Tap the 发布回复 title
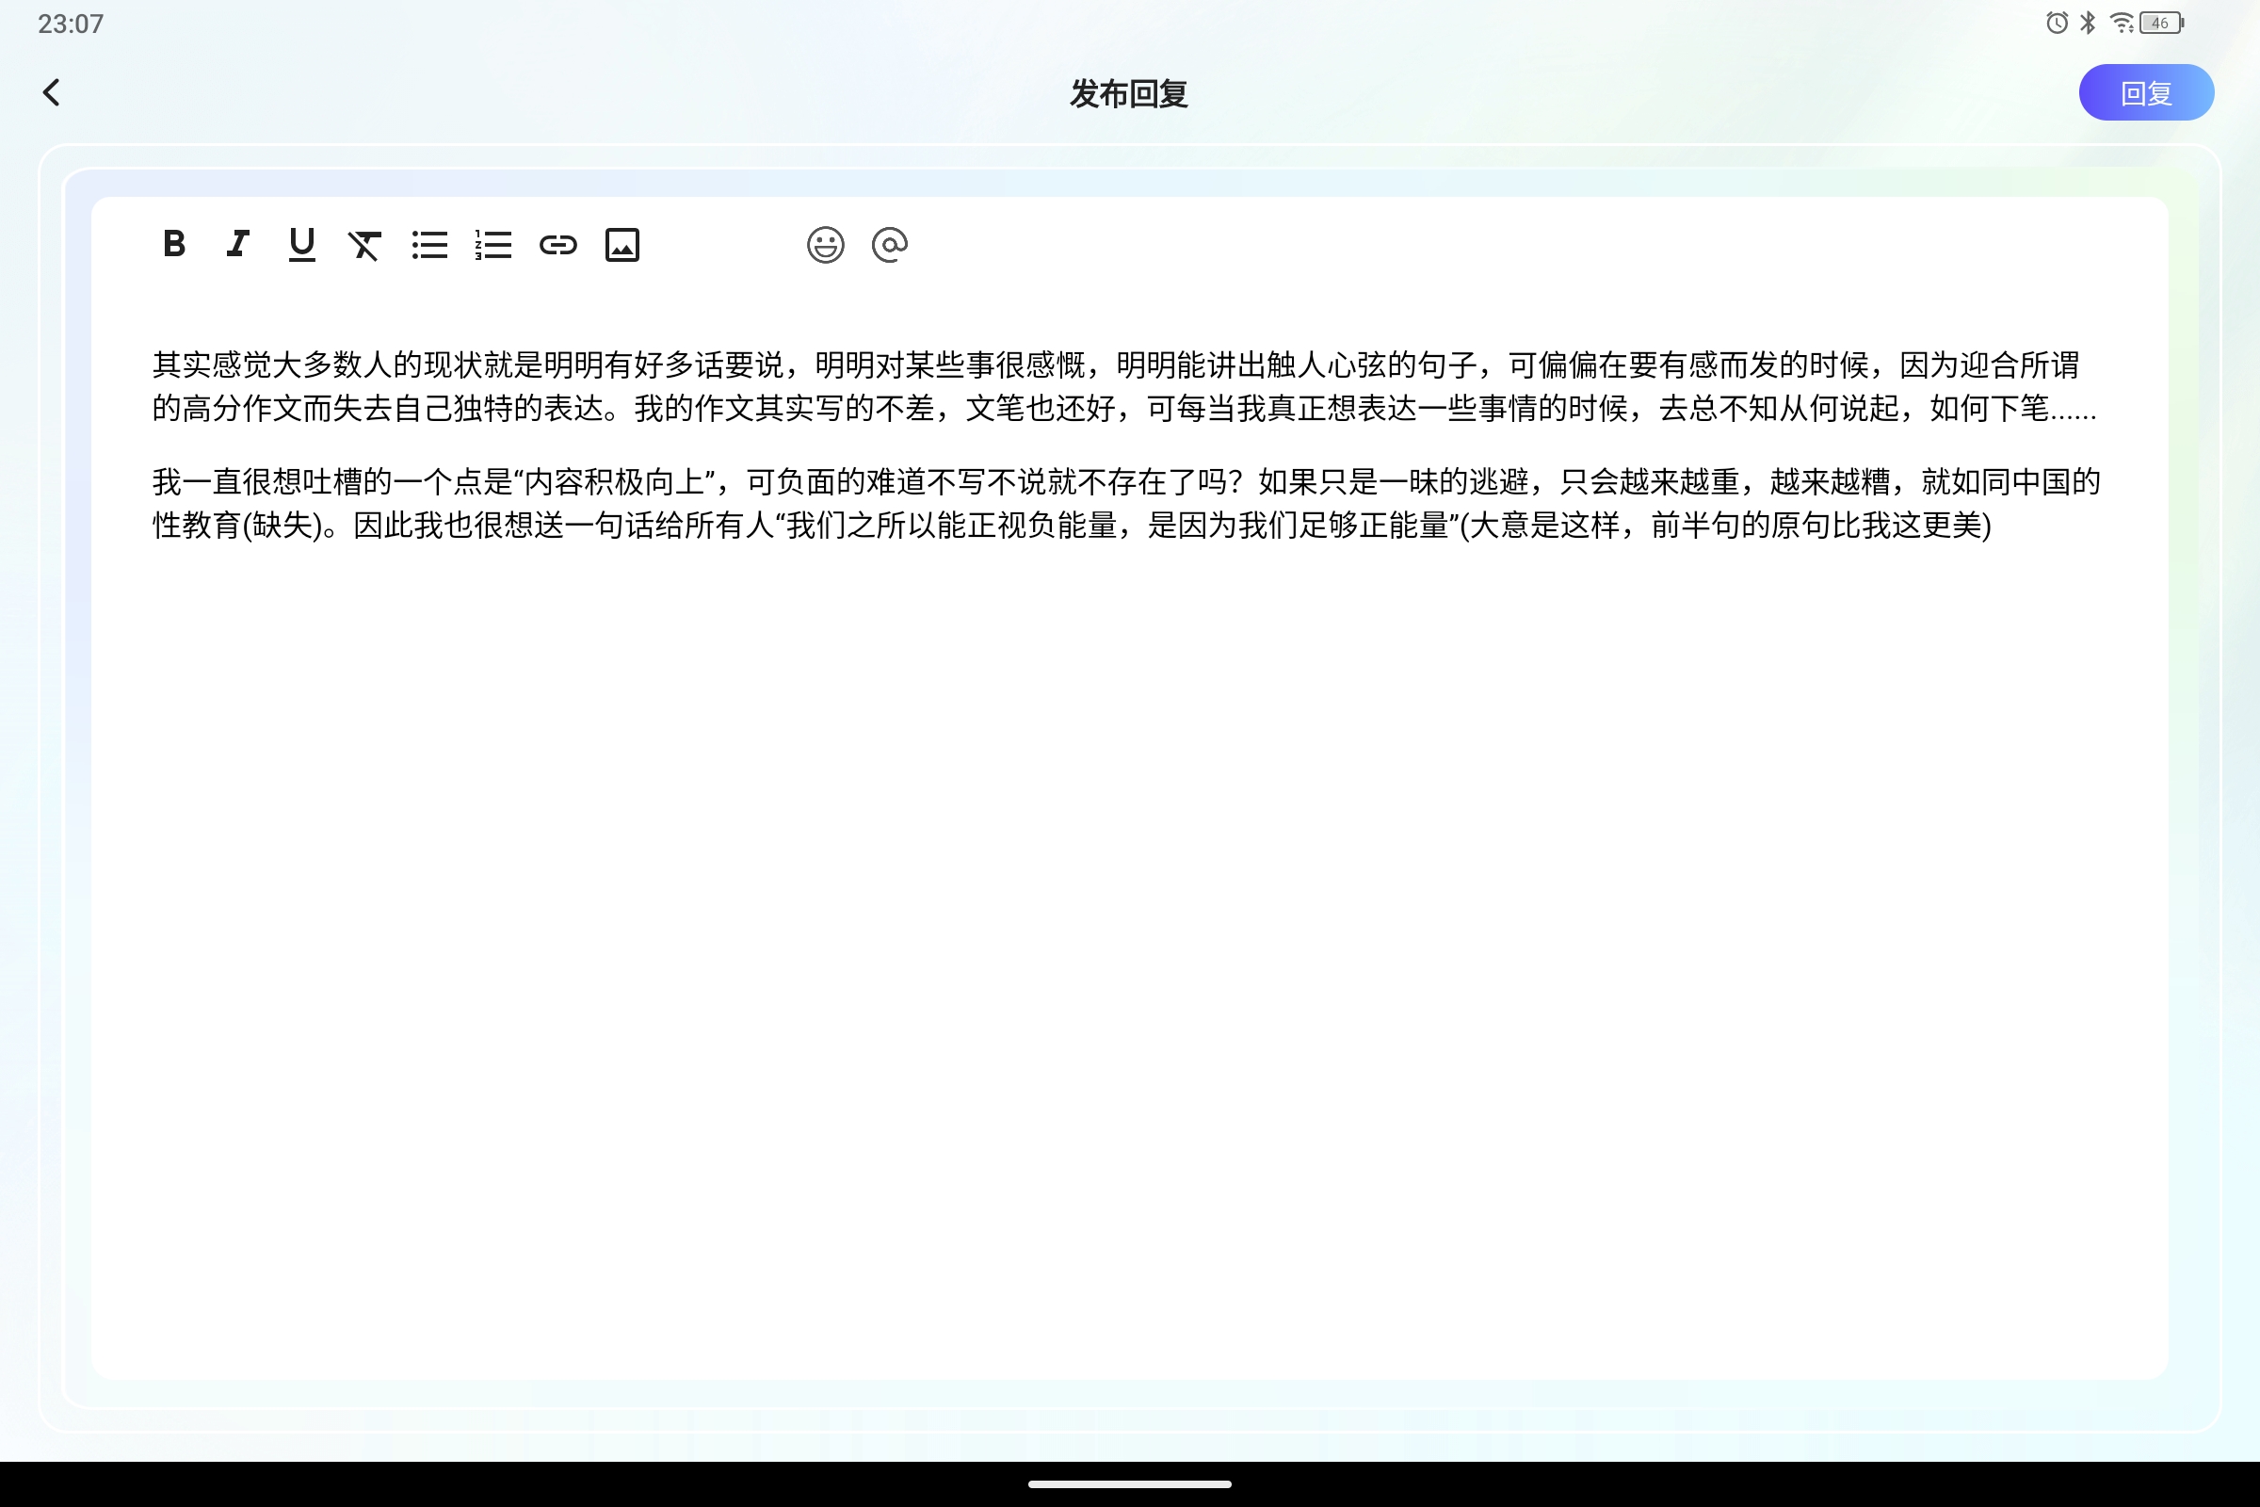2260x1507 pixels. pyautogui.click(x=1129, y=93)
